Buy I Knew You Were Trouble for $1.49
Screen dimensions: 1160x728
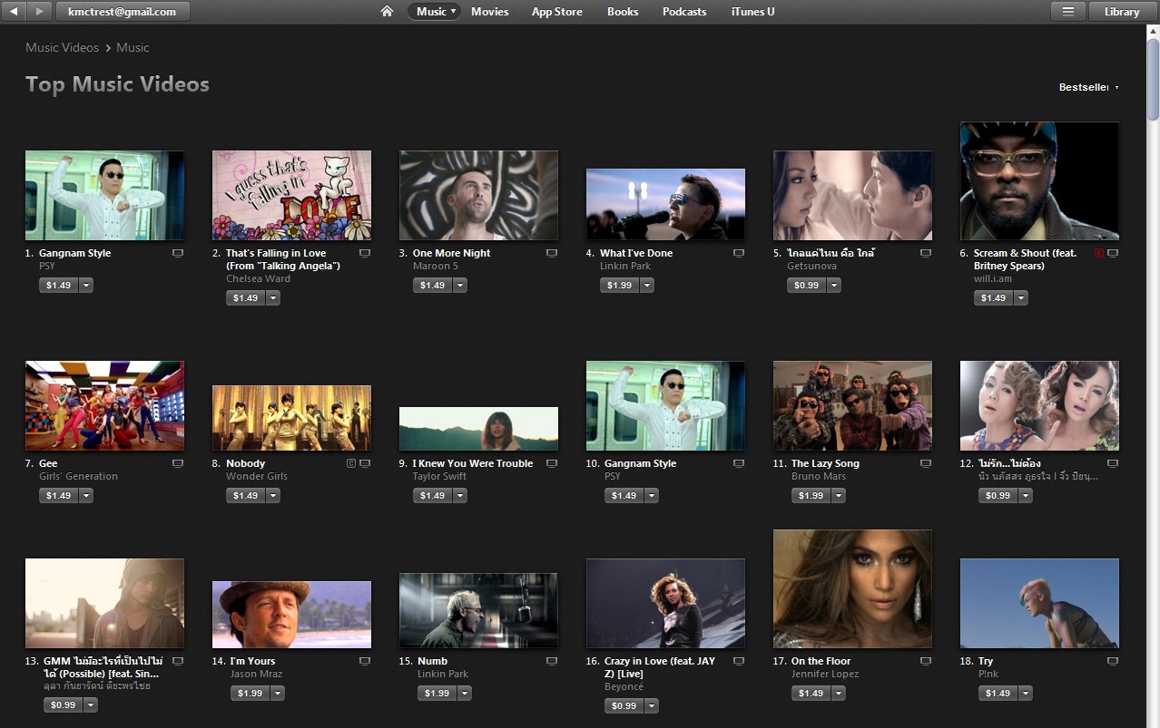(433, 496)
